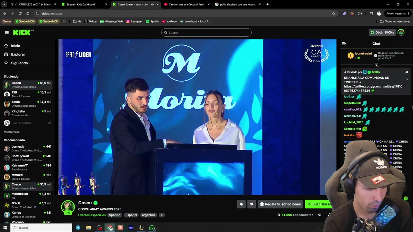Open Kerios recommended channel

pyautogui.click(x=27, y=215)
